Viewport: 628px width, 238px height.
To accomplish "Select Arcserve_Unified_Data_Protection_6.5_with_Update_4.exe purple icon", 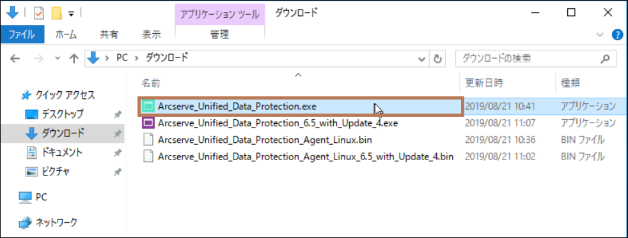I will (x=148, y=123).
